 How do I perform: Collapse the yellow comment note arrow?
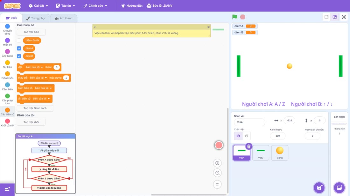tap(95, 27)
